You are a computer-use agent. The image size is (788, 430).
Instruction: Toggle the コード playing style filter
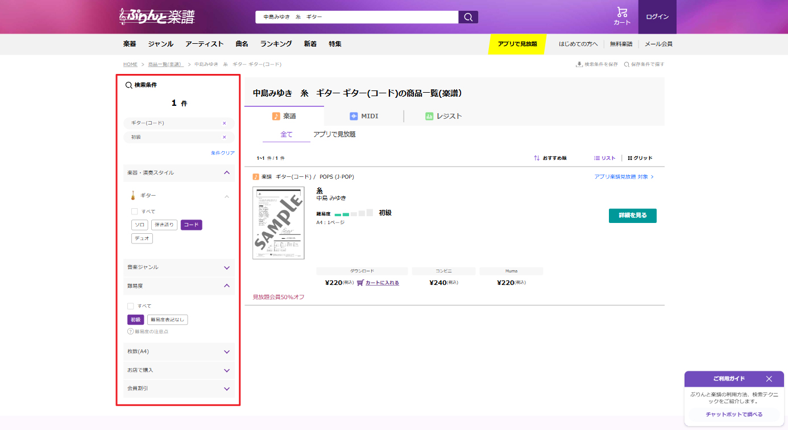pos(191,225)
